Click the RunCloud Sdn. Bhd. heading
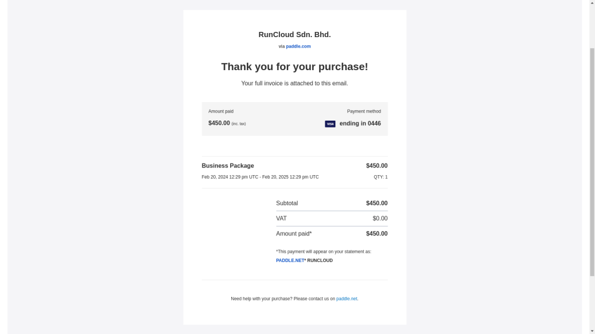Viewport: 595px width, 334px height. pos(295,34)
